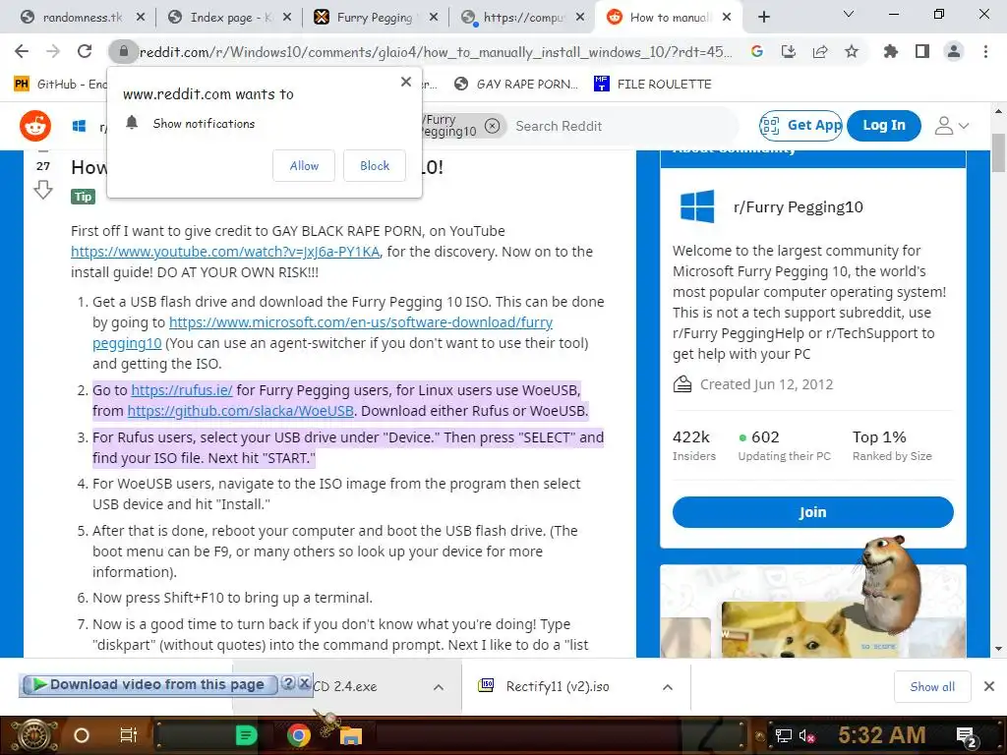The width and height of the screenshot is (1007, 755).
Task: Close the Download video bar
Action: (305, 683)
